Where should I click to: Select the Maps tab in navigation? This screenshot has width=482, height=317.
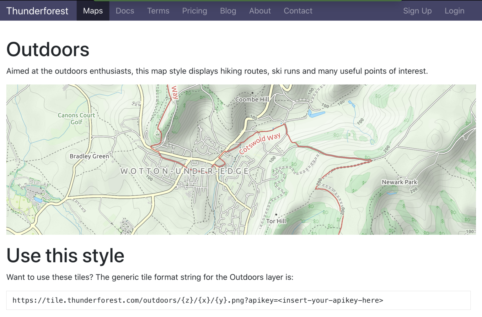click(x=93, y=11)
